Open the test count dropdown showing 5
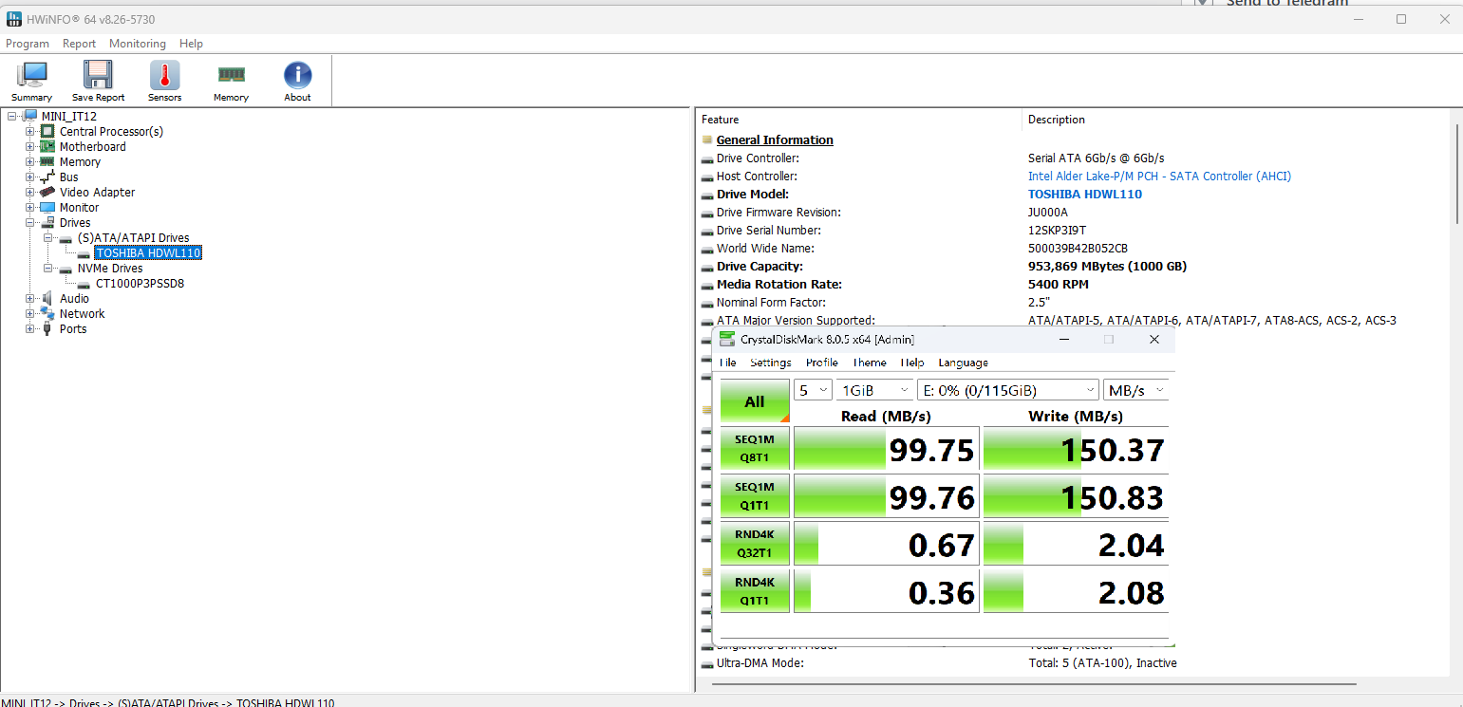 [813, 390]
